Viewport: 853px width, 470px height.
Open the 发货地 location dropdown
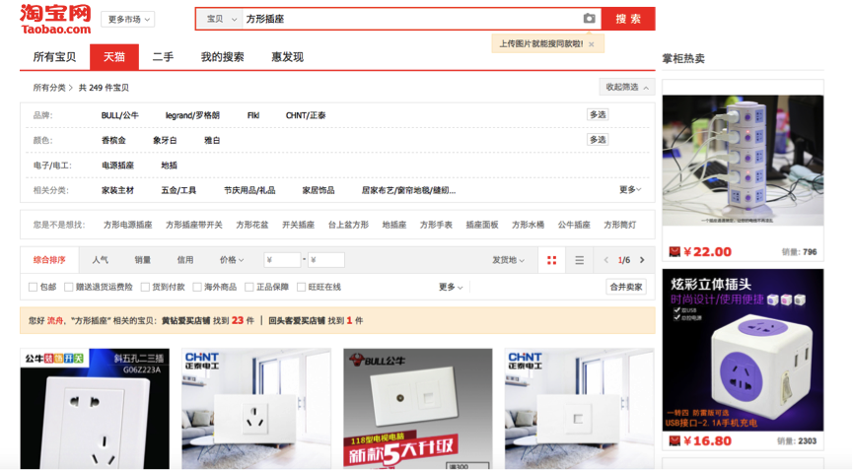[x=508, y=260]
